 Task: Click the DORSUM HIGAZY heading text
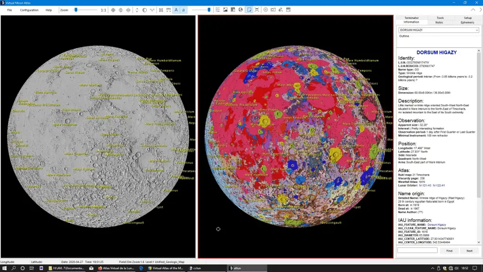point(436,52)
